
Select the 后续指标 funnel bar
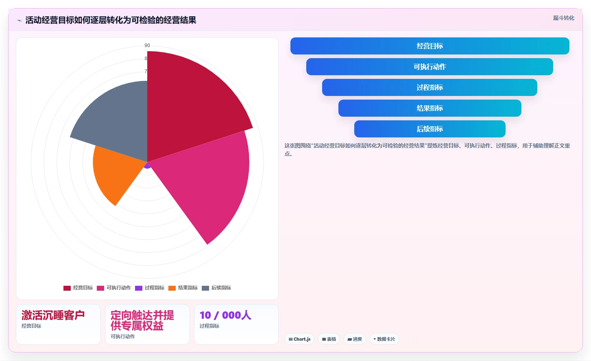(430, 129)
